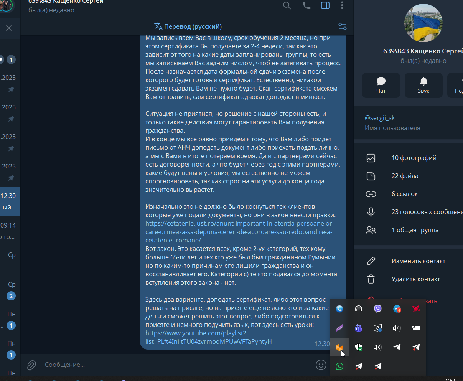The height and width of the screenshot is (381, 463).
Task: Click the orange hexagon tray icon
Action: click(339, 347)
